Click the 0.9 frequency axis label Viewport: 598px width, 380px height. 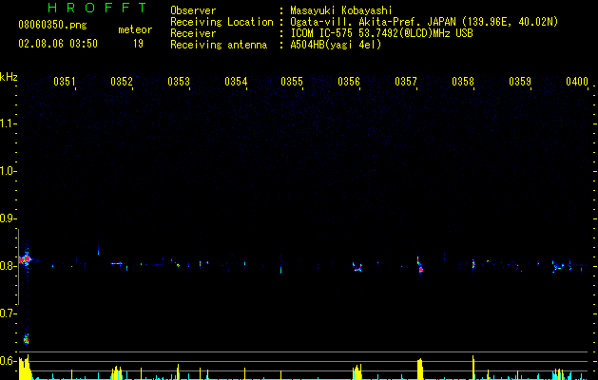point(8,218)
